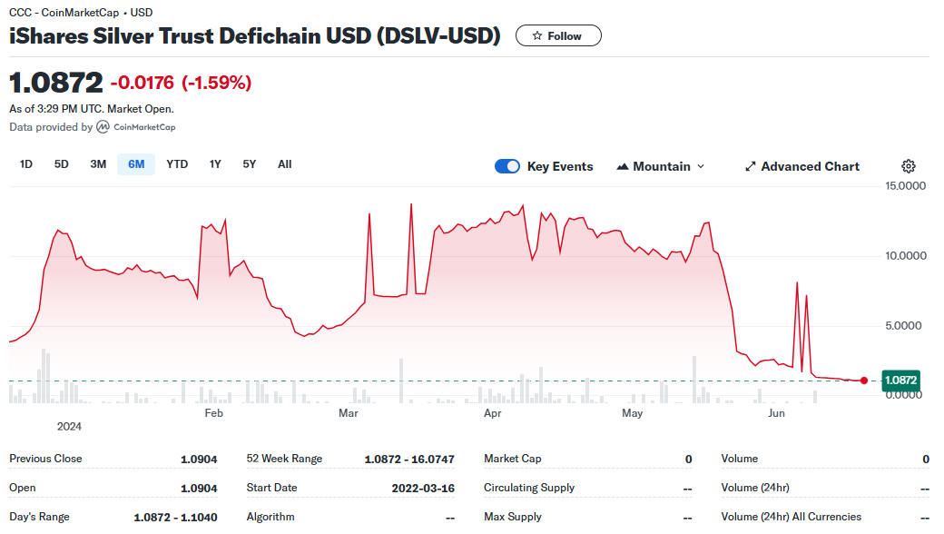Select the 1D time range tab
Screen dimensions: 944x534
(26, 164)
